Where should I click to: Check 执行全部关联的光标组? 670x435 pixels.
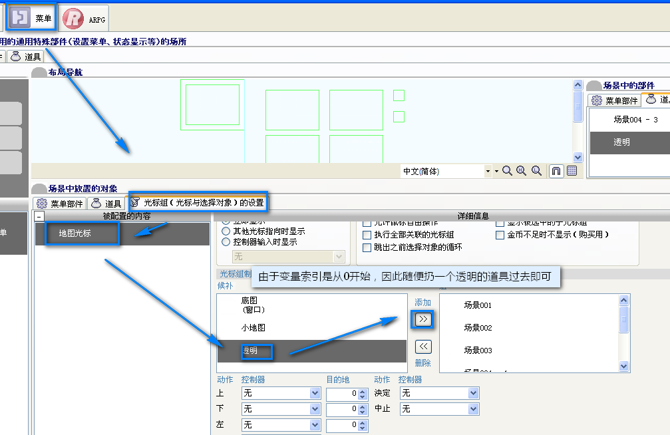(x=367, y=235)
